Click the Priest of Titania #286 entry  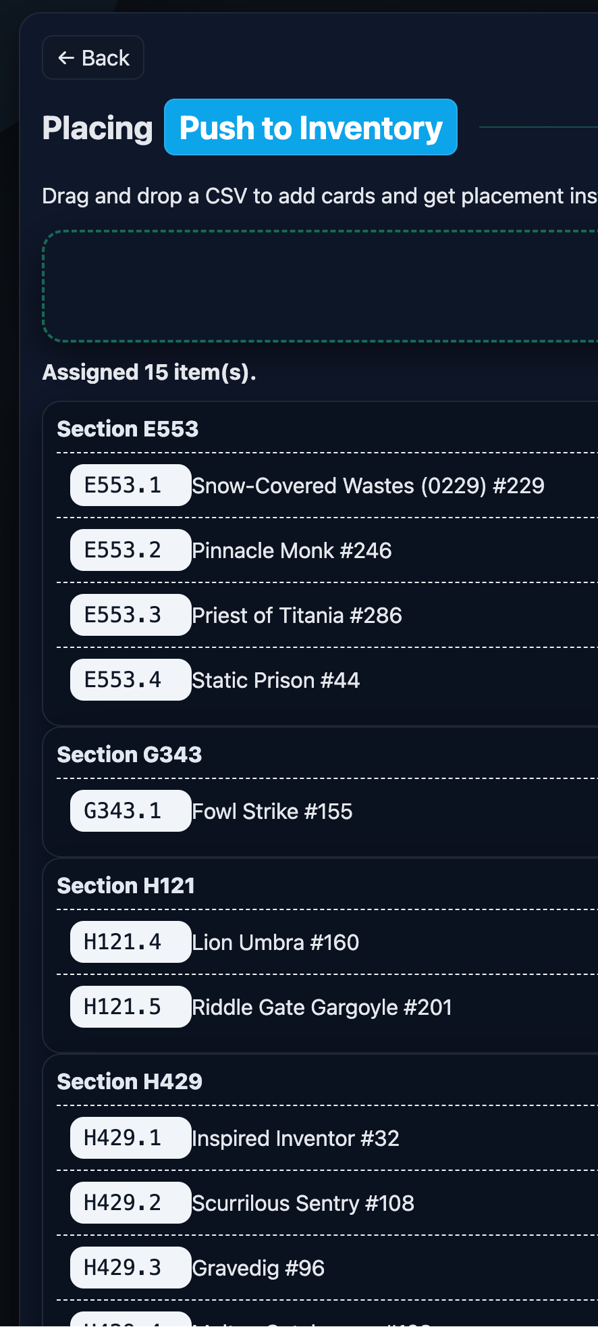297,616
